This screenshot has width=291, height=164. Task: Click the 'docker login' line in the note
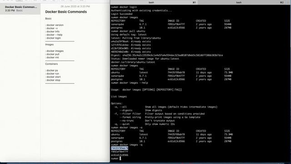coord(53,38)
